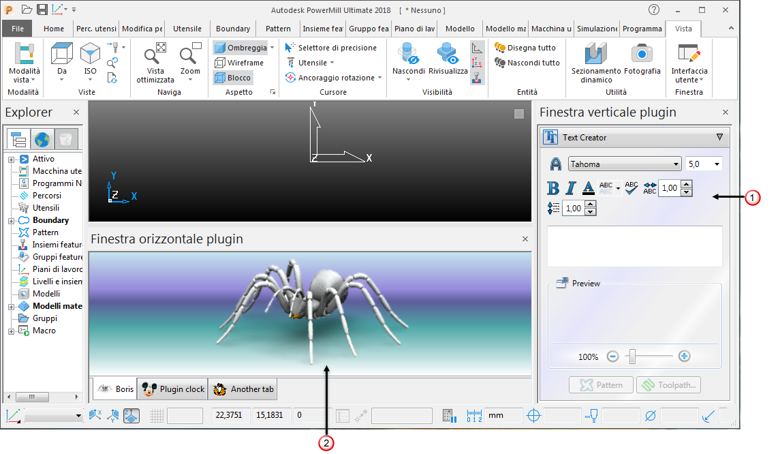The image size is (780, 454).
Task: Click Nascondi tutto
Action: pyautogui.click(x=527, y=63)
